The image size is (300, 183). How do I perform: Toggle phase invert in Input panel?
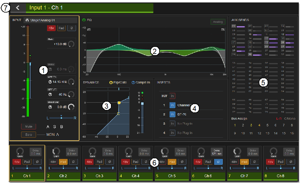coord(71,28)
